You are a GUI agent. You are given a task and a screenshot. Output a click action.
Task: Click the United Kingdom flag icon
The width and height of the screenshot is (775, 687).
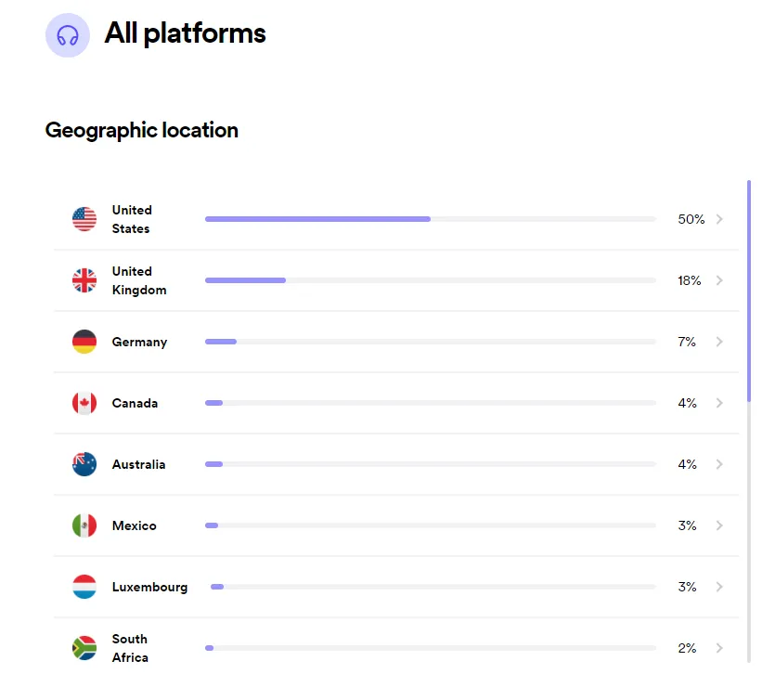click(84, 280)
